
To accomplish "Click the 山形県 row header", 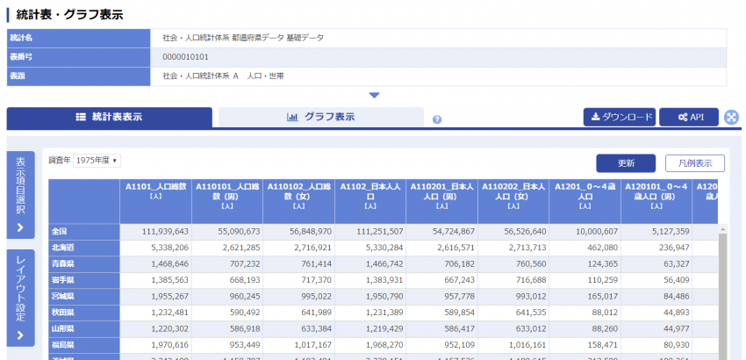I will (84, 329).
